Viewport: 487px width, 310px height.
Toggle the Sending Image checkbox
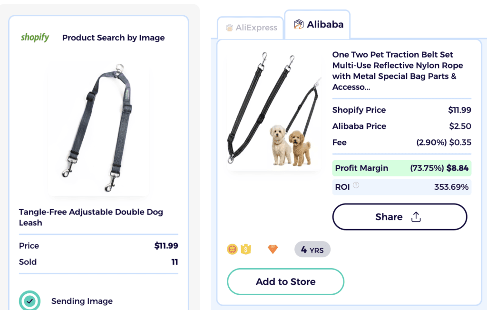coord(29,300)
